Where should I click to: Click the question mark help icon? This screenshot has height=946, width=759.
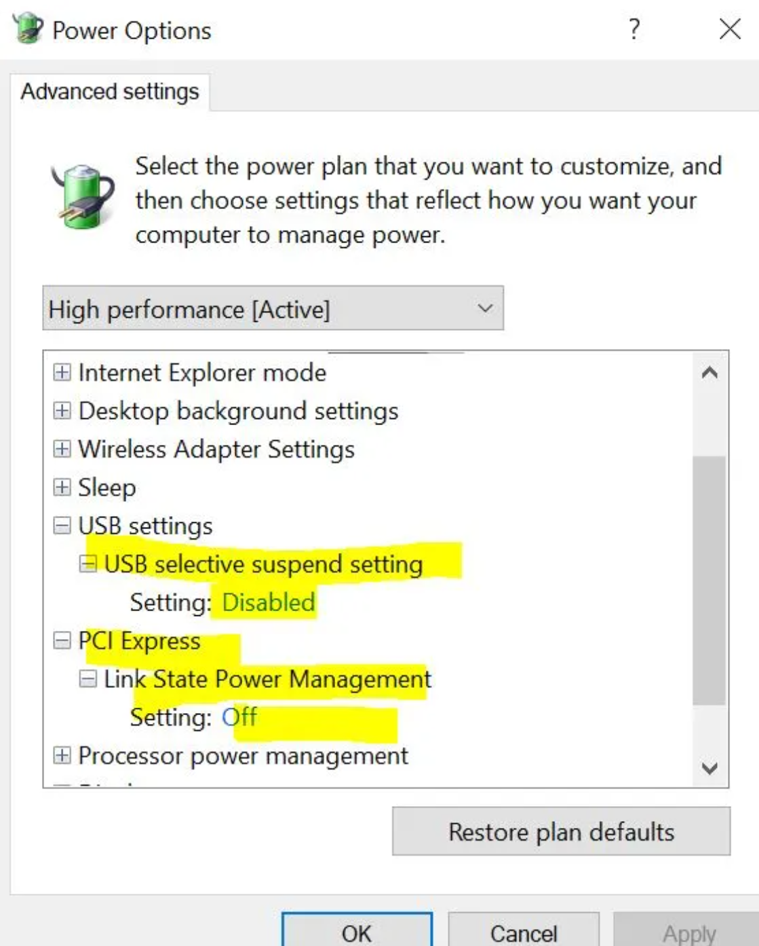tap(634, 29)
